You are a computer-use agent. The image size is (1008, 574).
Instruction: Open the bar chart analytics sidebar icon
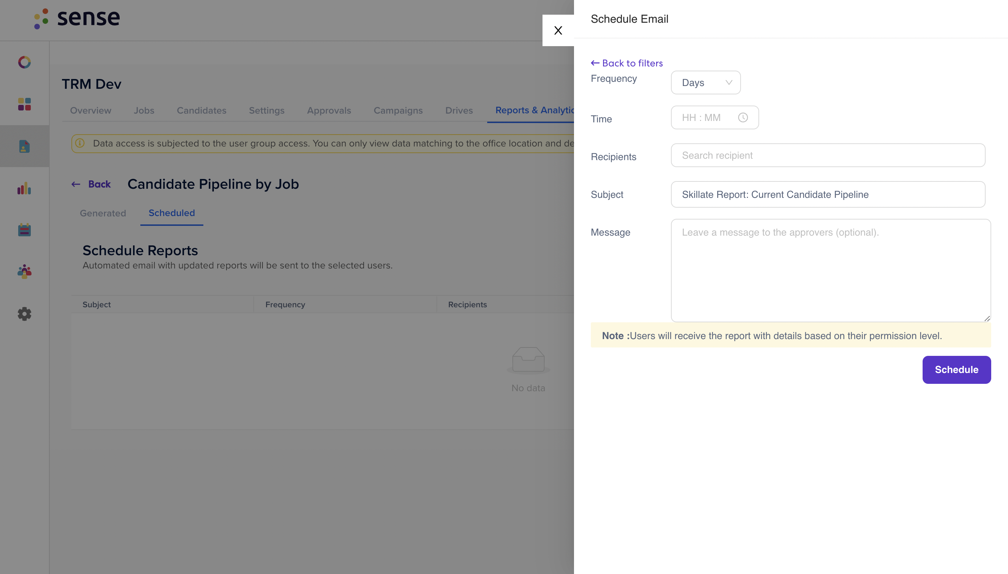[24, 188]
